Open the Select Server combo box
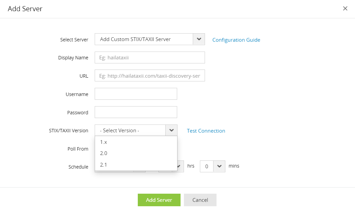Viewport: 355px width, 212px height. pos(144,39)
